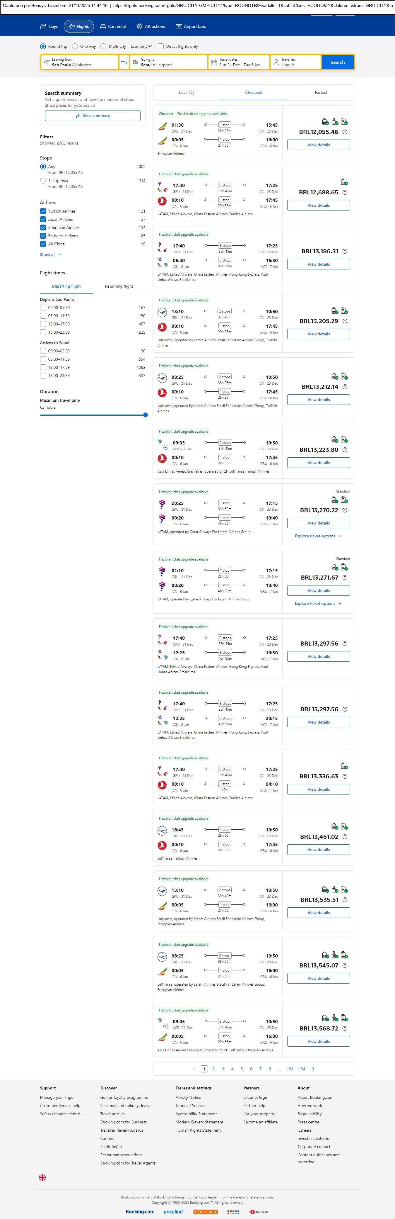Click the price info icon beside BRL13,186.31

tap(345, 251)
